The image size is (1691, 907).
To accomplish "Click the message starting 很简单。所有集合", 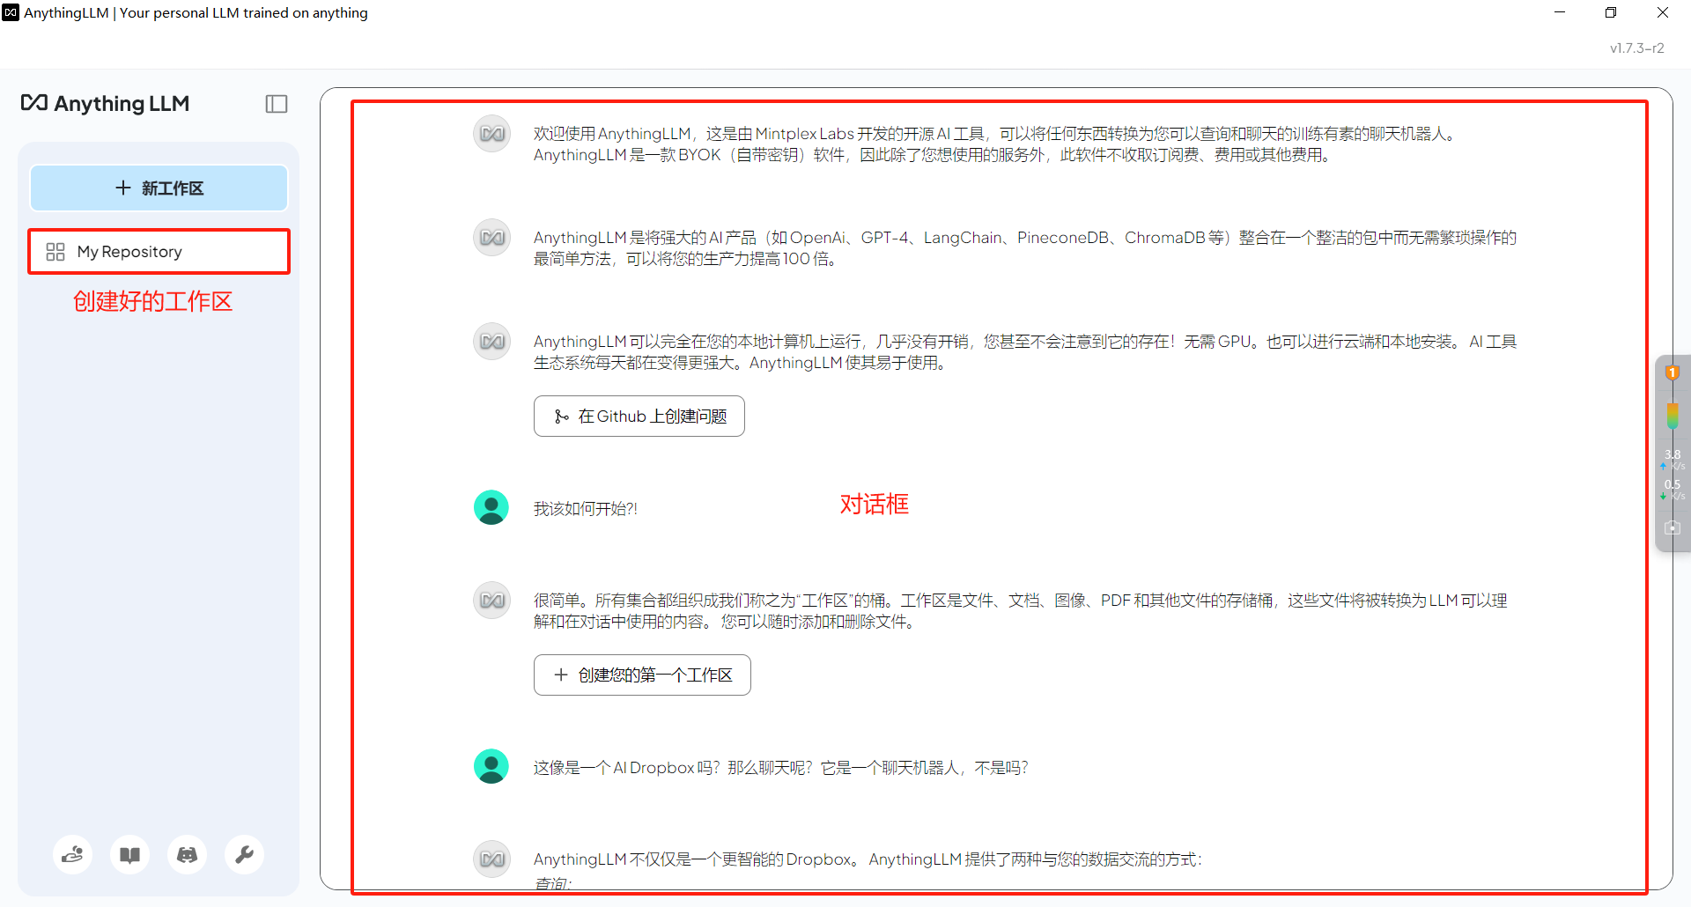I will point(1021,611).
